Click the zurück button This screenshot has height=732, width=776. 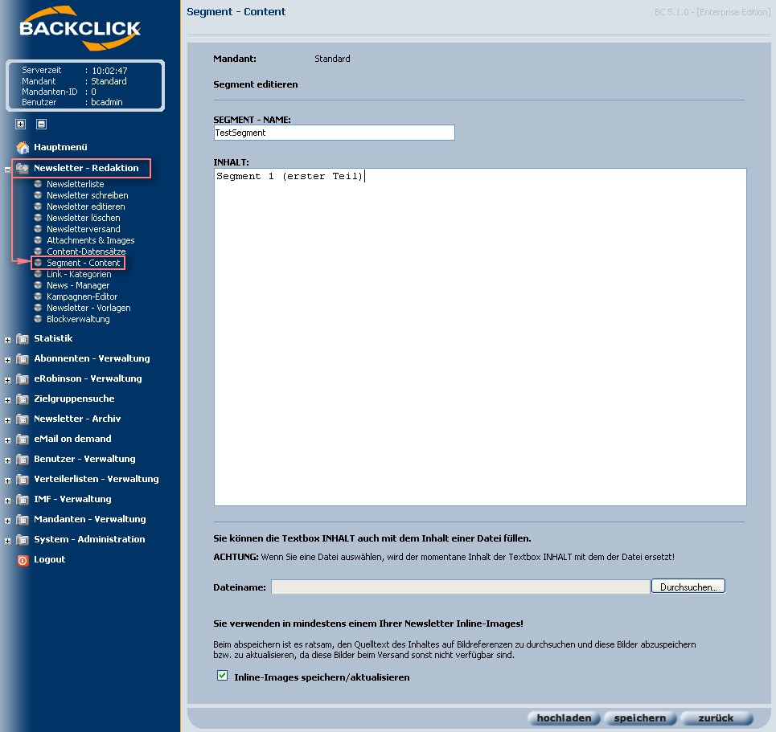coord(716,718)
